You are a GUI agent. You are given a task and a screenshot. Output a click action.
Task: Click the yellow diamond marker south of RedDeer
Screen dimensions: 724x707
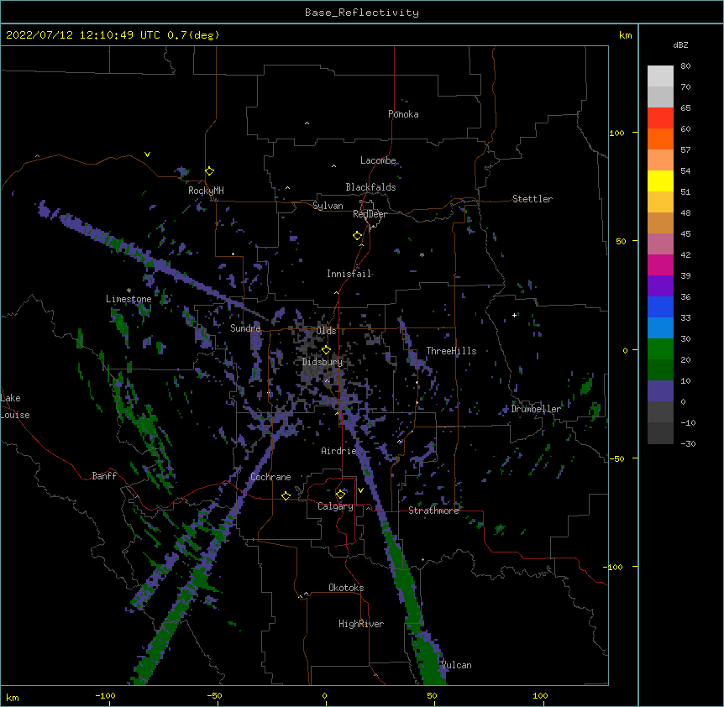pyautogui.click(x=358, y=236)
